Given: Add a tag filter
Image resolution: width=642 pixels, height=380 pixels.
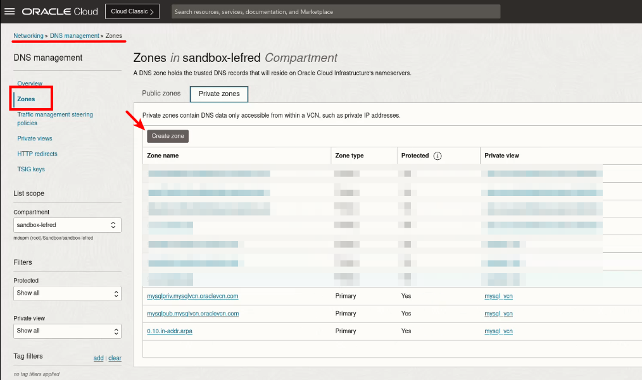Looking at the screenshot, I should click(x=98, y=358).
